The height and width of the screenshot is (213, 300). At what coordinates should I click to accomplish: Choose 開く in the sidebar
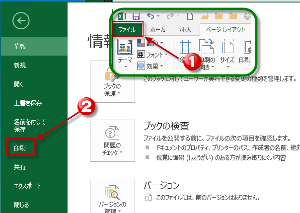[x=34, y=84]
